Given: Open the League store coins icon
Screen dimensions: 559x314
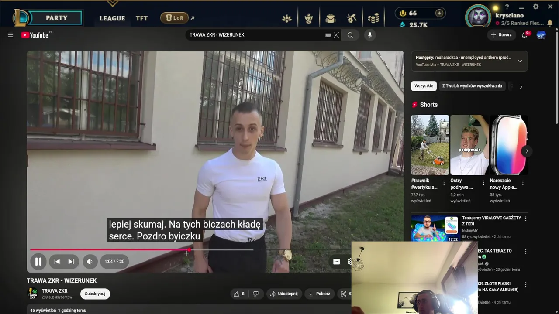Looking at the screenshot, I should [373, 18].
